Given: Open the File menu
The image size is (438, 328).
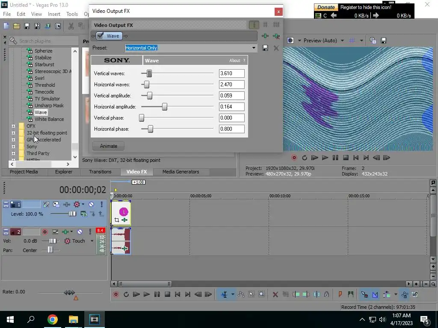Looking at the screenshot, I should tap(7, 14).
